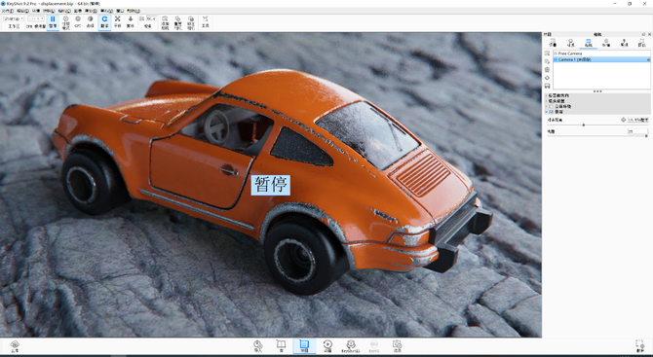This screenshot has height=357, width=653.
Task: Toggle lock icon on Camera 1 row
Action: [648, 60]
